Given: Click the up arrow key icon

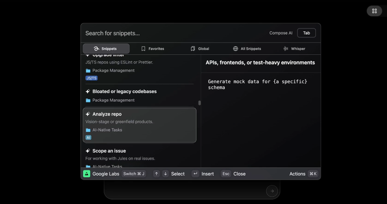Looking at the screenshot, I should tap(156, 174).
